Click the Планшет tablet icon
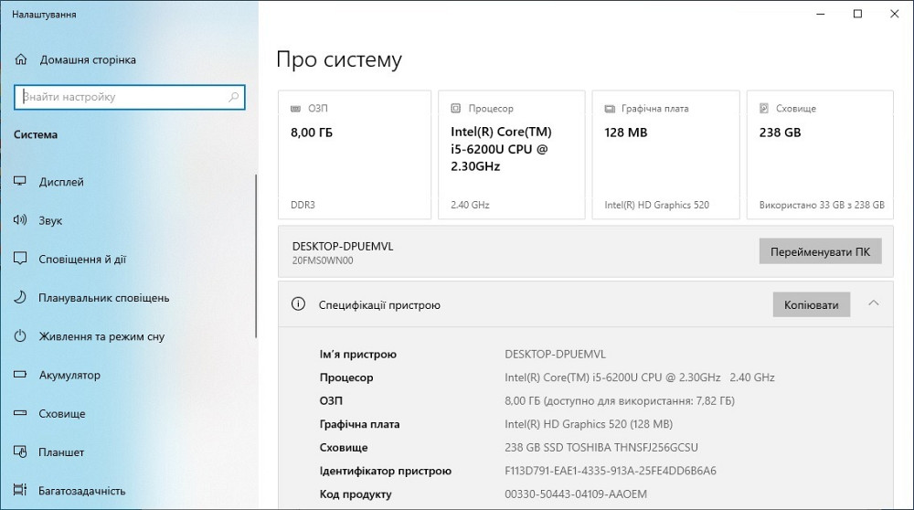Viewport: 914px width, 510px height. point(20,452)
